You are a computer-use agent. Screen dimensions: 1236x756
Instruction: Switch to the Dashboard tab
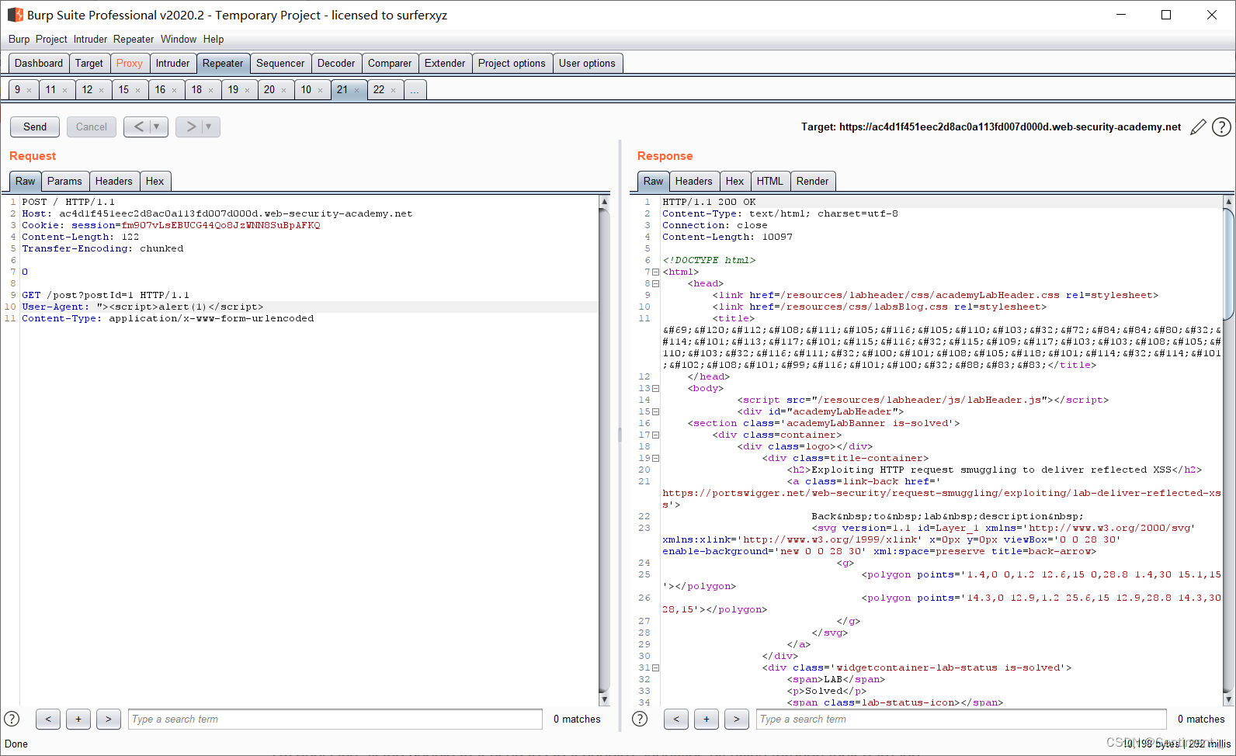pos(39,64)
